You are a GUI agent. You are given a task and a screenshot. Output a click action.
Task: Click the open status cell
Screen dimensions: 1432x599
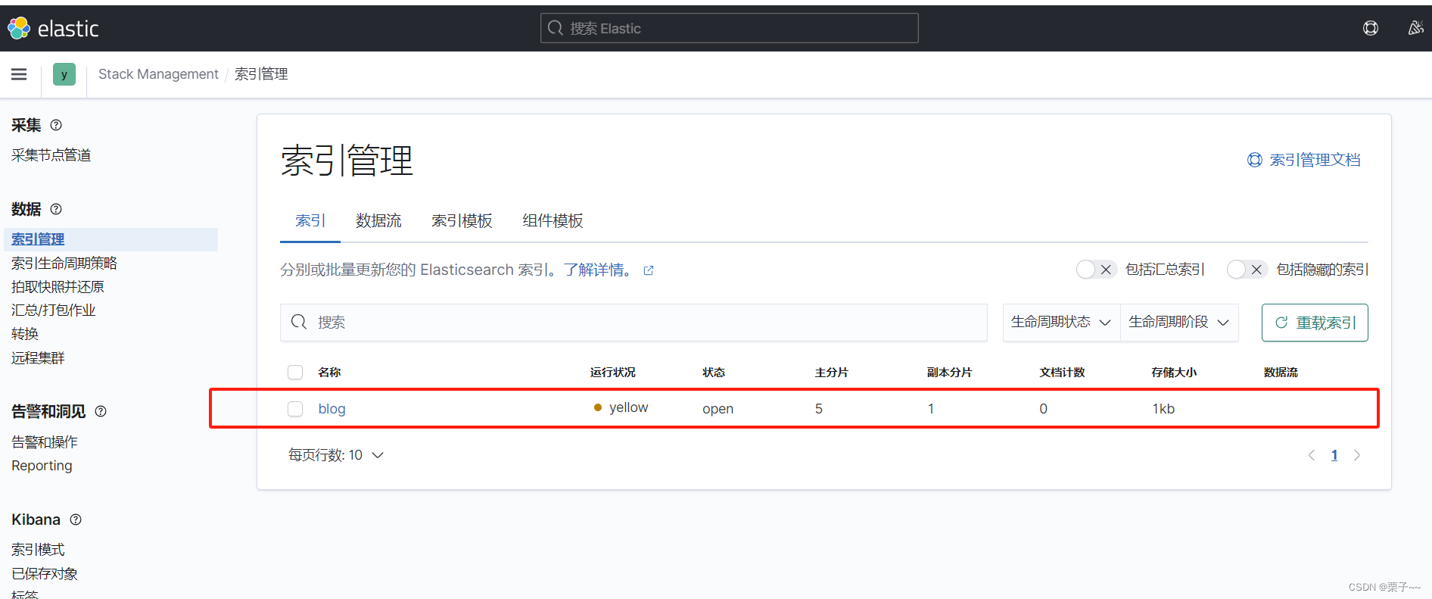point(718,409)
